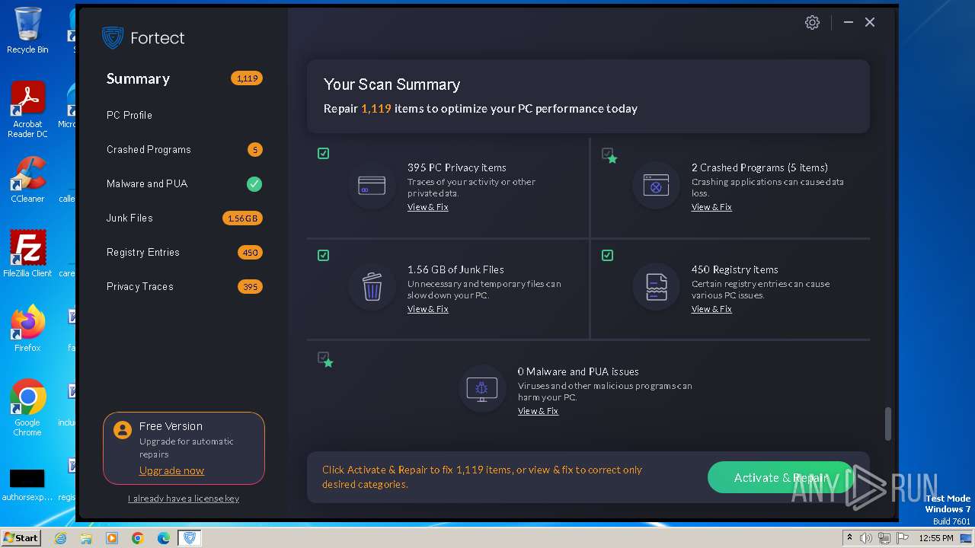The height and width of the screenshot is (548, 975).
Task: Show hidden tray icons arrow
Action: point(849,537)
